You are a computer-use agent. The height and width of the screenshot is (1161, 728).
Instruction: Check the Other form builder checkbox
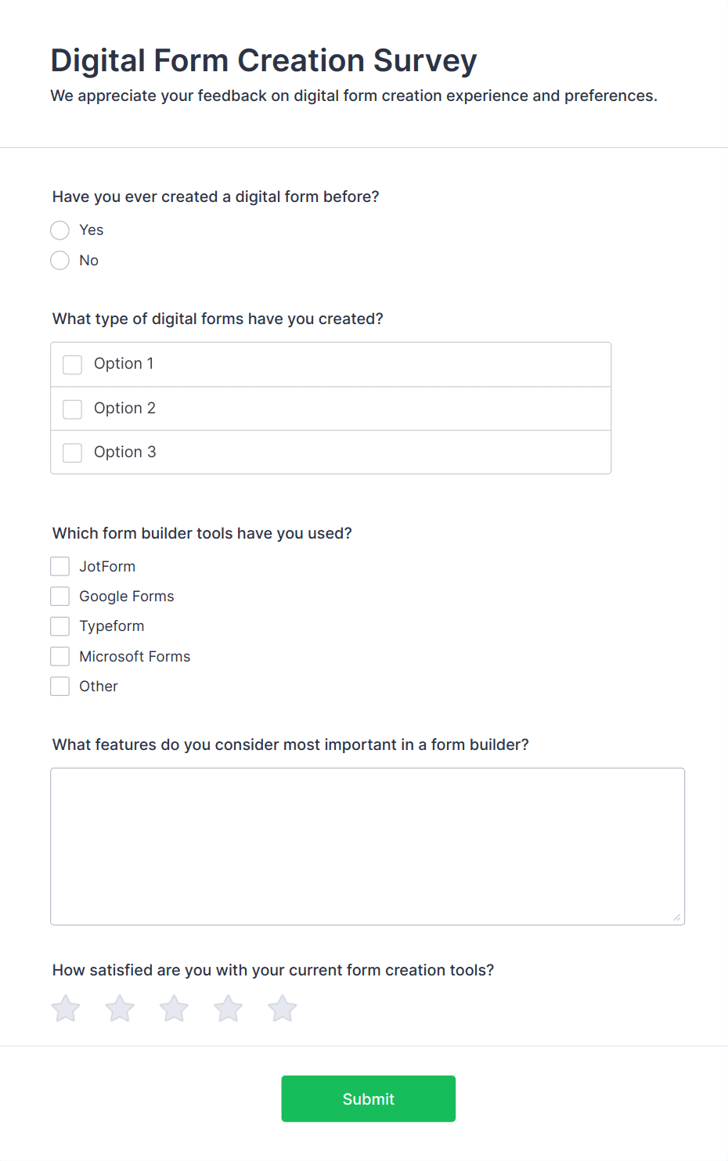click(60, 687)
